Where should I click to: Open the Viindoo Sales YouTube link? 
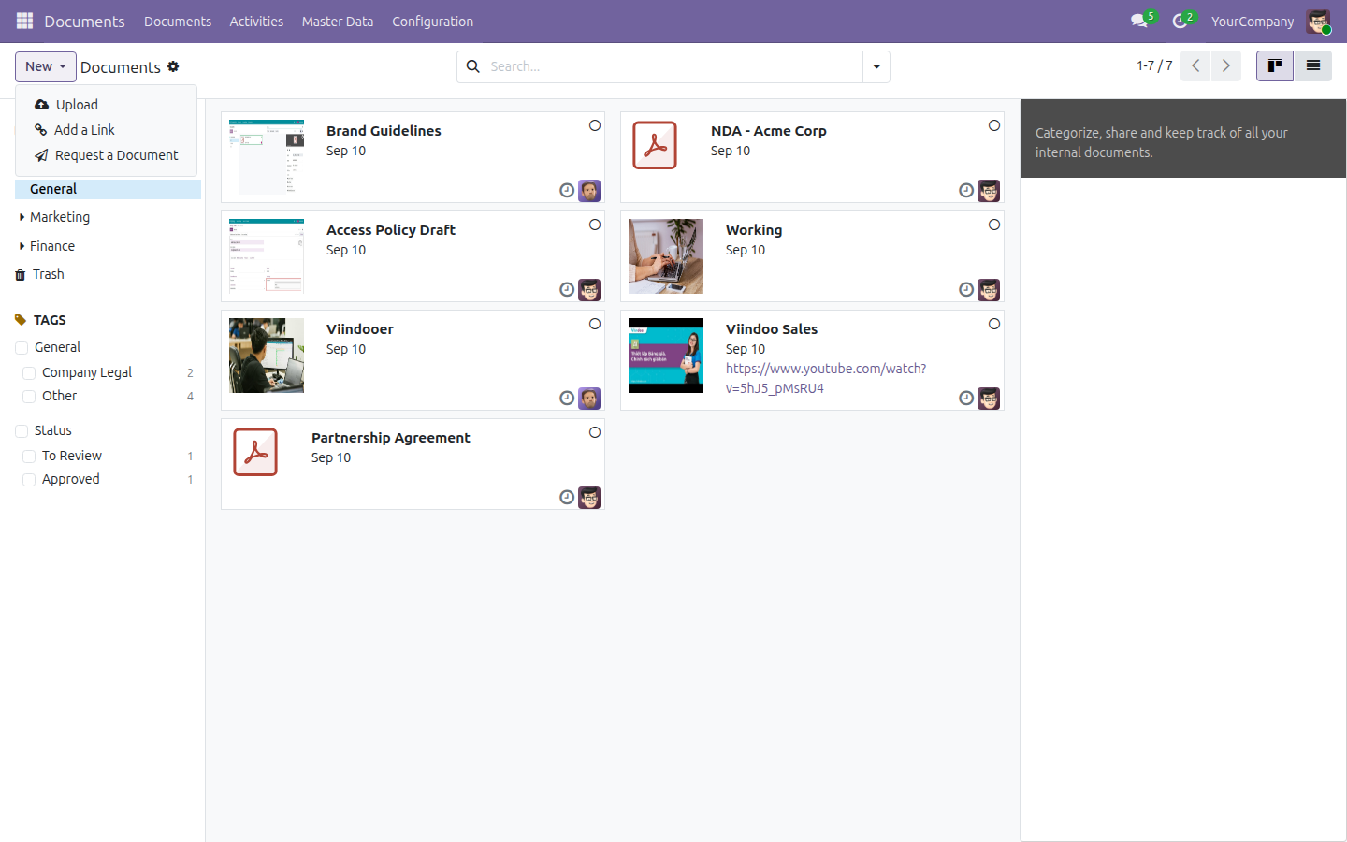click(x=826, y=378)
